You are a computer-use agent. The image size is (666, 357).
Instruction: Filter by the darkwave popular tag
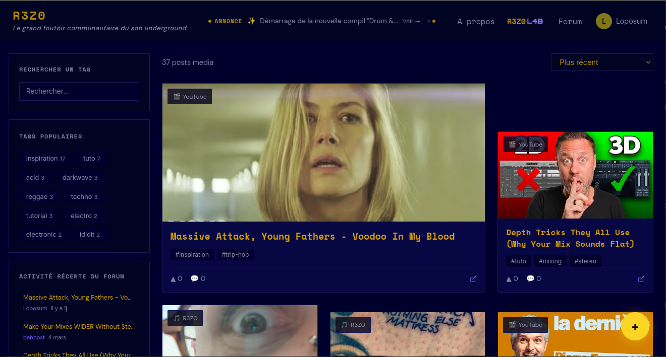[80, 178]
